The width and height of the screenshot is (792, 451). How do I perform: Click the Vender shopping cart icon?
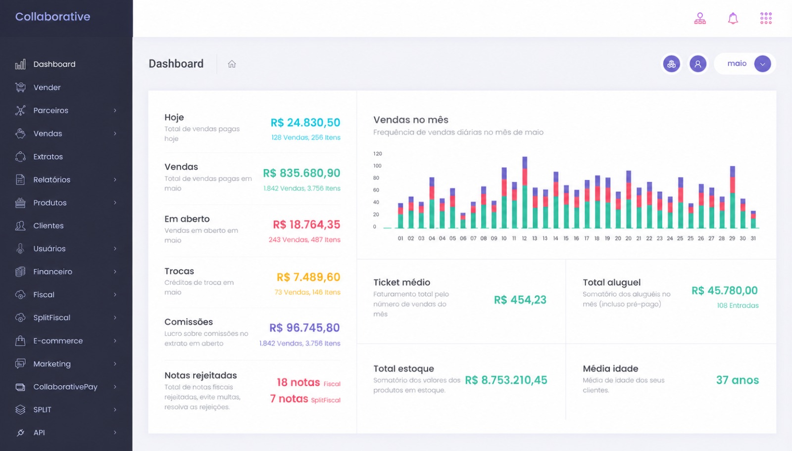pyautogui.click(x=20, y=88)
